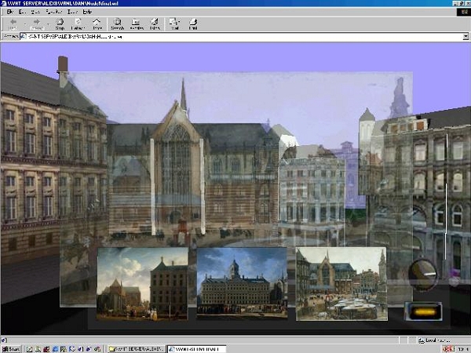Click the first quick launch icon after Start
This screenshot has height=353, width=471.
pyautogui.click(x=30, y=349)
